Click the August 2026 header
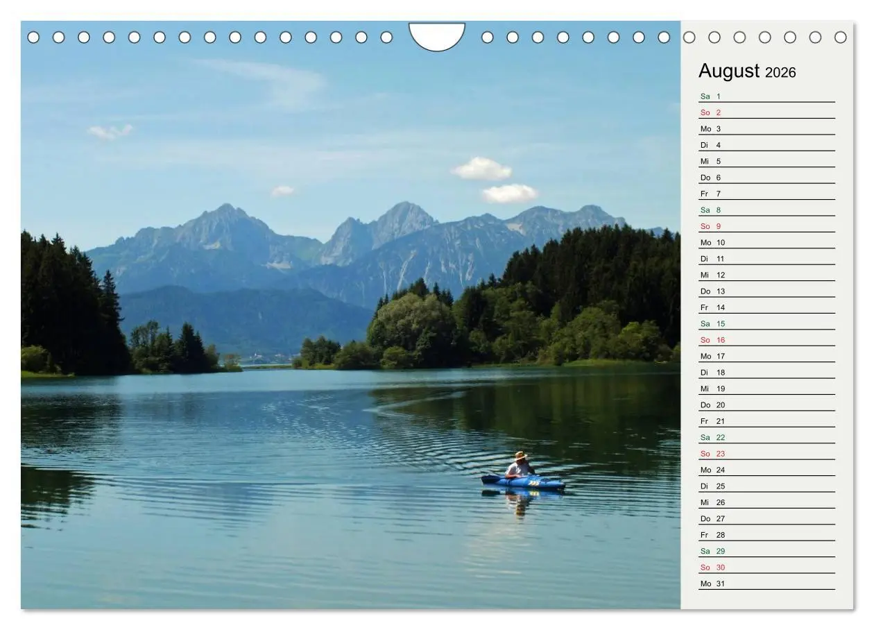The image size is (874, 630). coord(747,71)
